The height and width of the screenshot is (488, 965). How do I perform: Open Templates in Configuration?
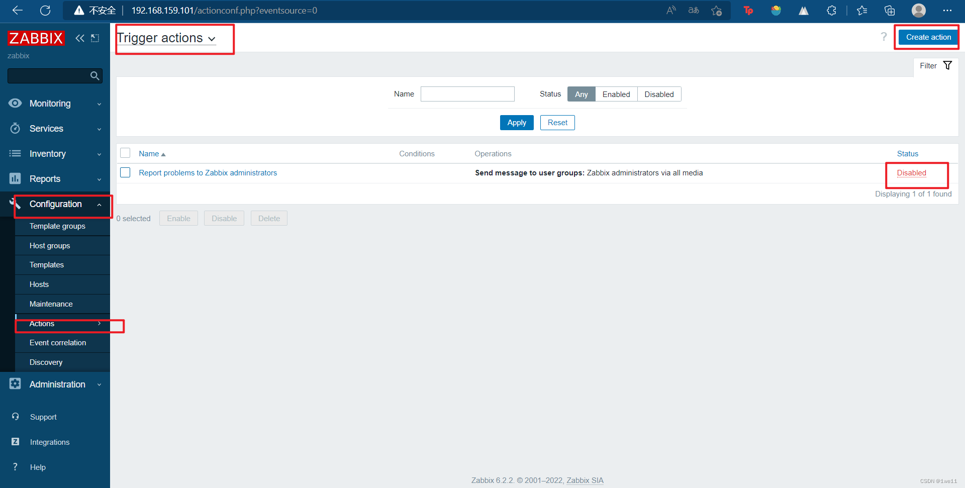pos(63,265)
